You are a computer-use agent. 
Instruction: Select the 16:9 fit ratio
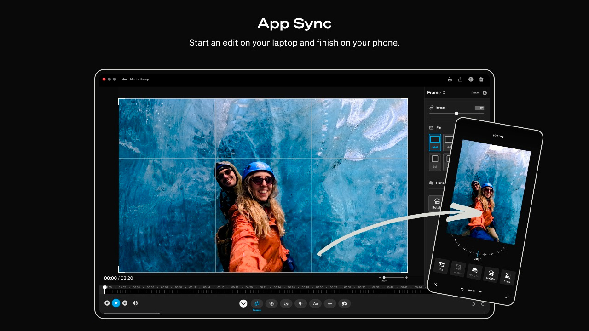click(435, 143)
